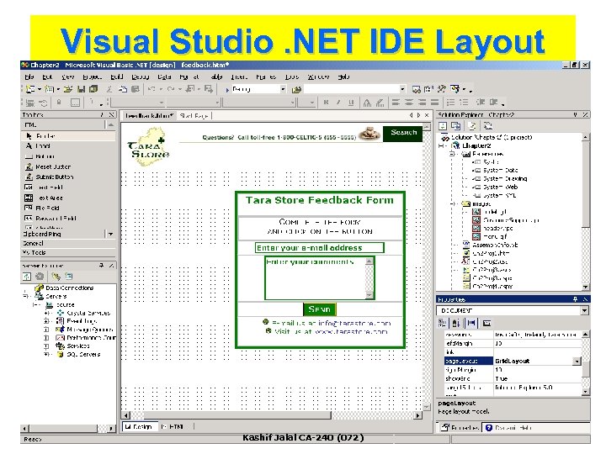Select the Text Area control in Toolbox
Viewport: 606px width, 454px height.
coord(68,198)
